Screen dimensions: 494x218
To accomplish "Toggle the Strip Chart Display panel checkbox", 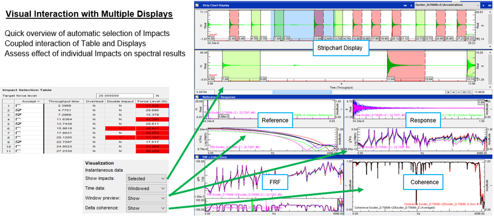I will coord(197,5).
